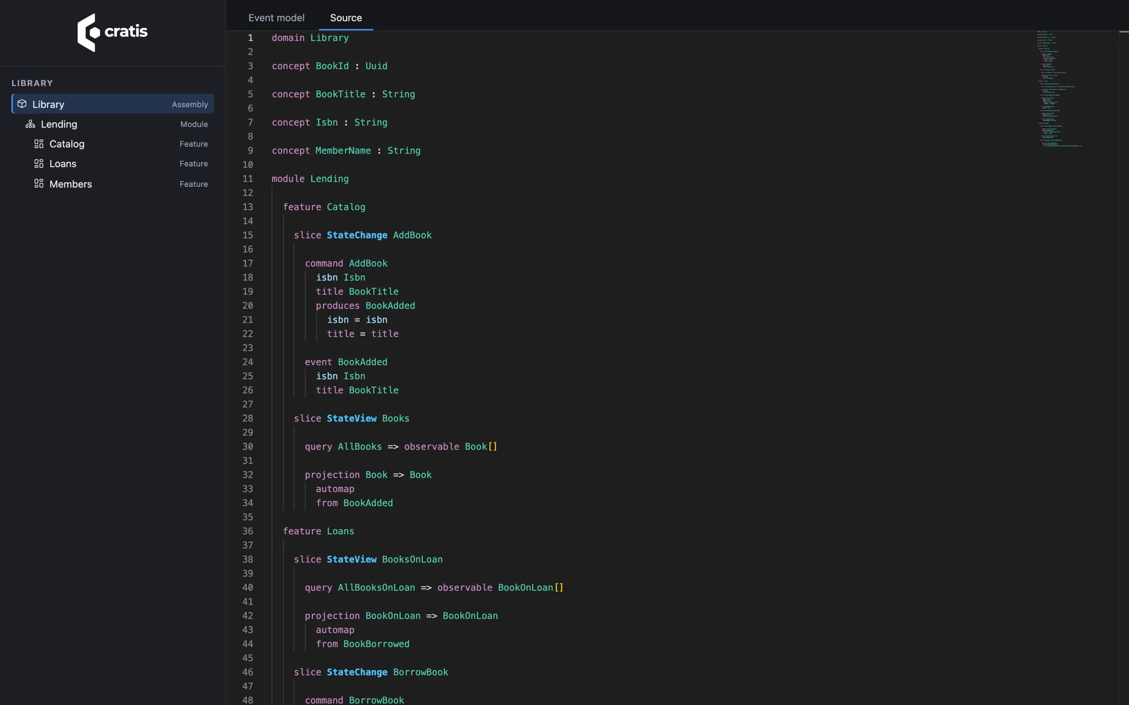Click the Lending module hierarchy icon
Image resolution: width=1129 pixels, height=705 pixels.
[30, 124]
